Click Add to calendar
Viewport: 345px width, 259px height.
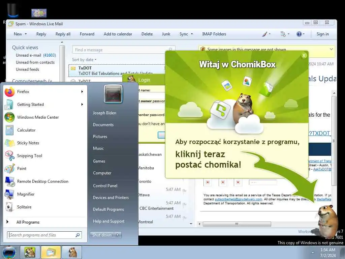click(118, 34)
